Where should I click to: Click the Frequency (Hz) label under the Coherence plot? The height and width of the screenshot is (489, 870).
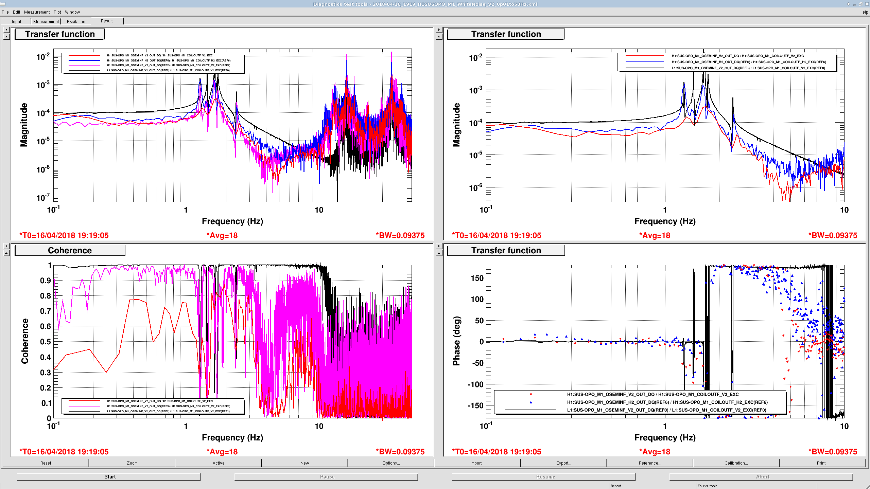232,437
